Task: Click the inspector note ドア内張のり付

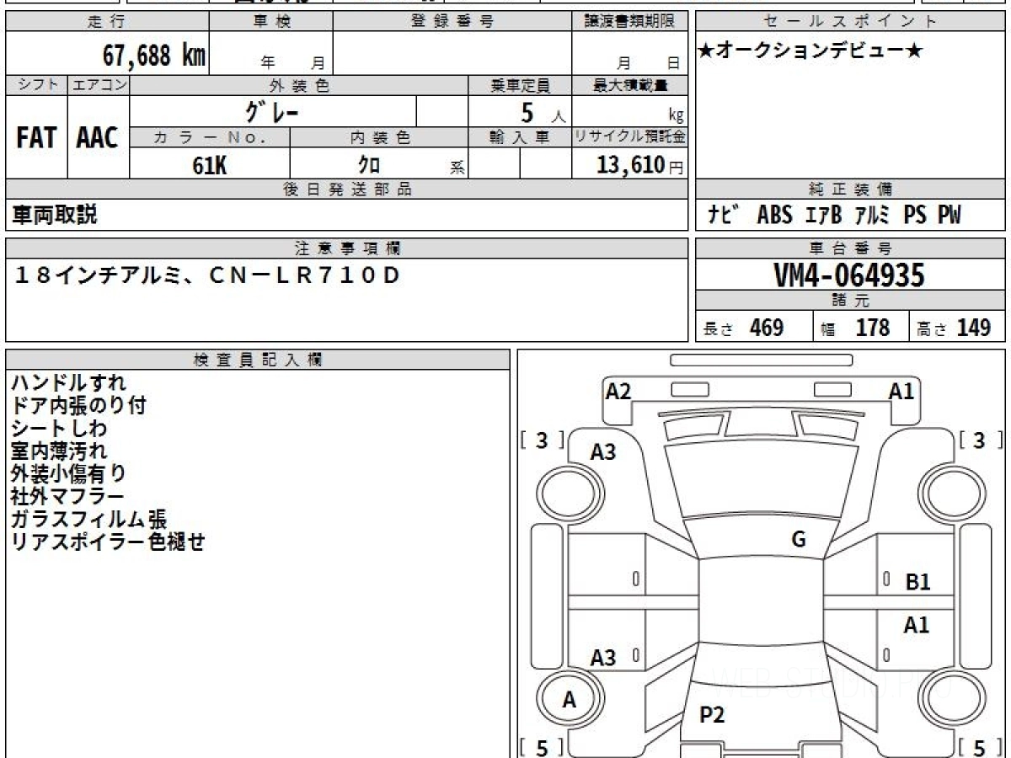Action: 78,406
